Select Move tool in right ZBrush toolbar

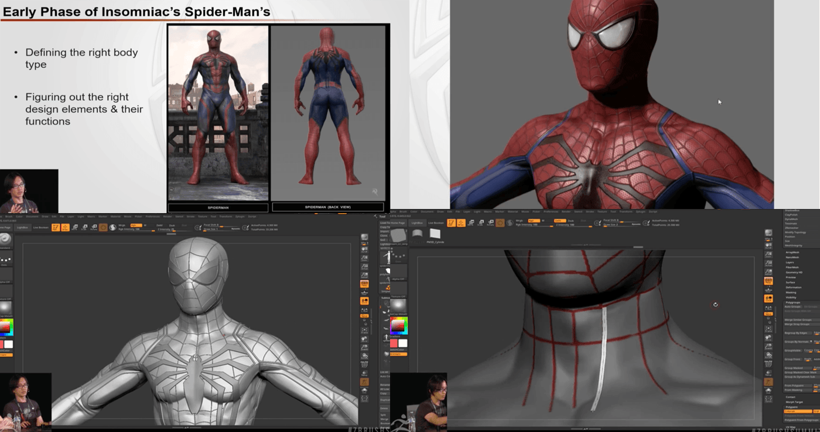pos(470,222)
